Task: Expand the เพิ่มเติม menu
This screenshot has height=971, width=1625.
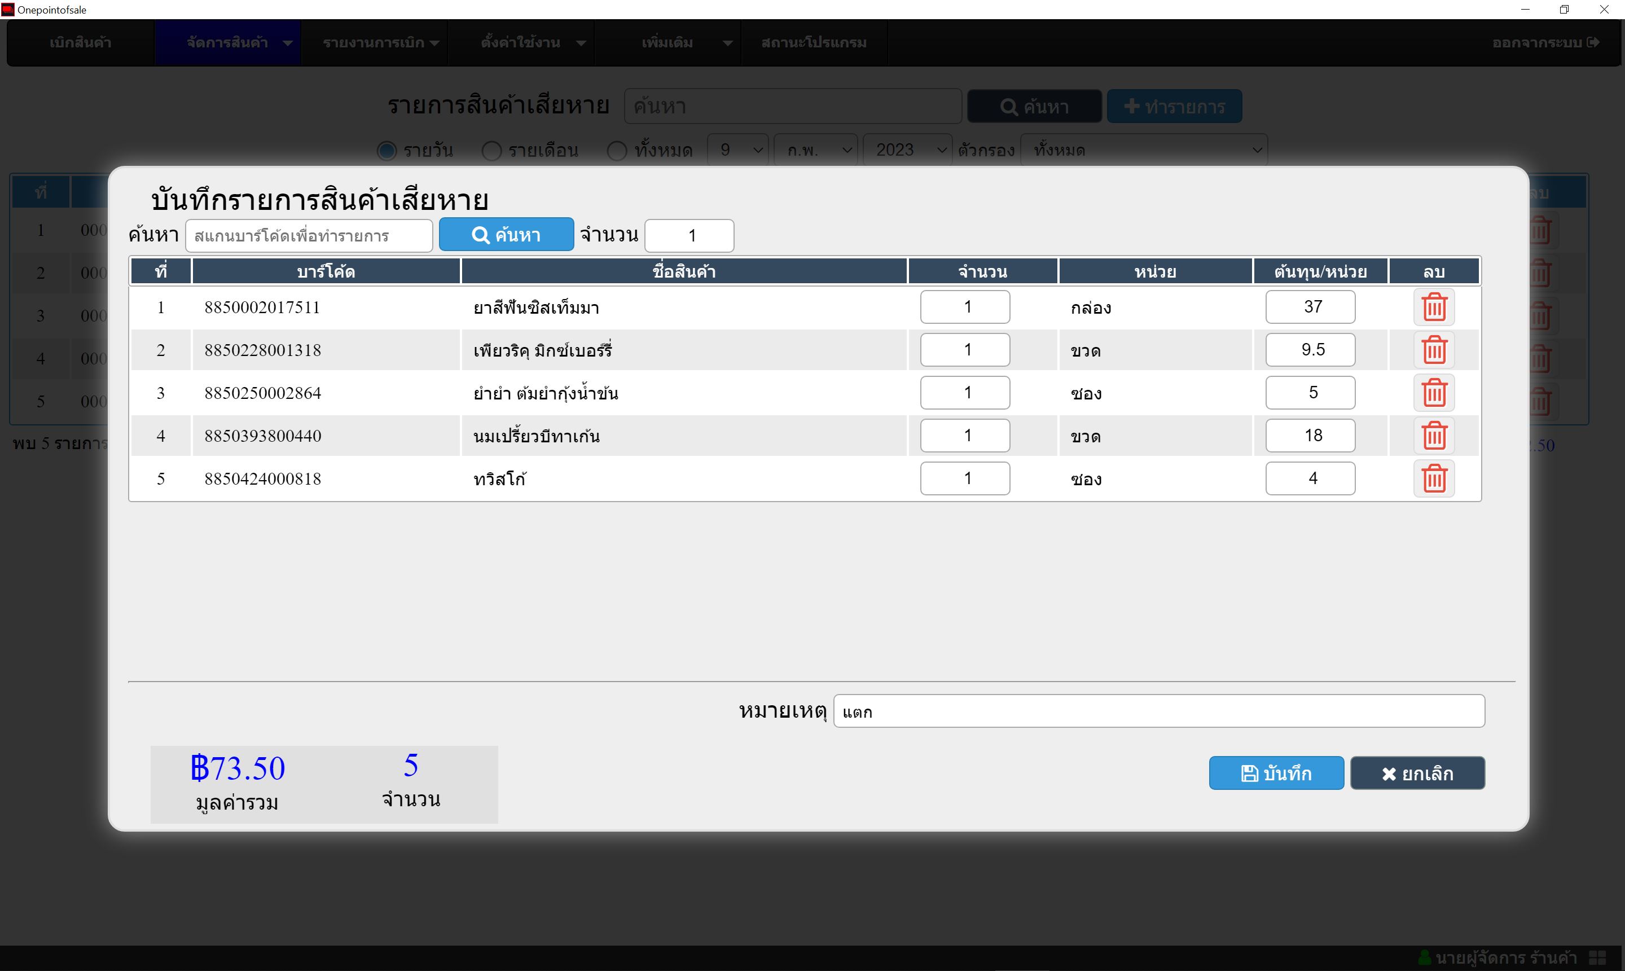Action: (x=667, y=42)
